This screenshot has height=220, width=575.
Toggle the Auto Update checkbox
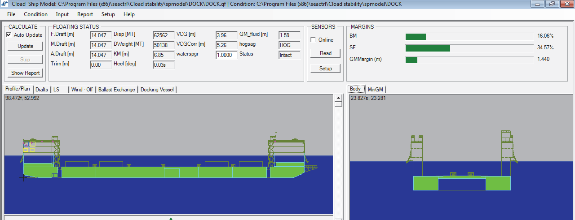[9, 35]
